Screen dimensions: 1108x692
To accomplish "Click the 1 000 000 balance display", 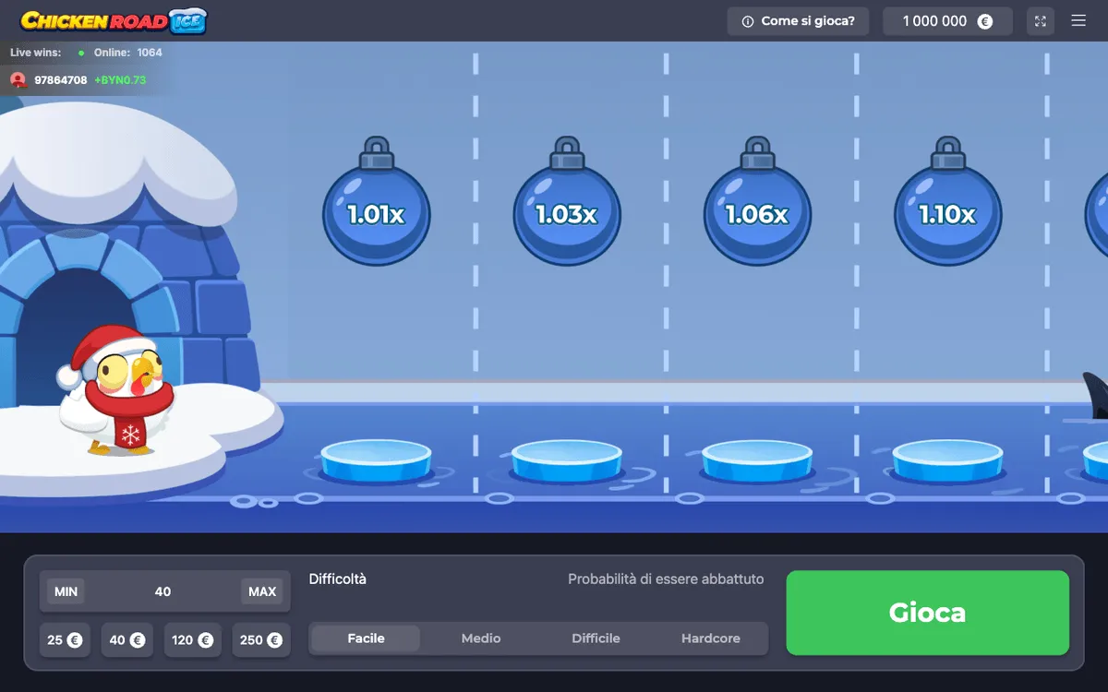I will (947, 21).
